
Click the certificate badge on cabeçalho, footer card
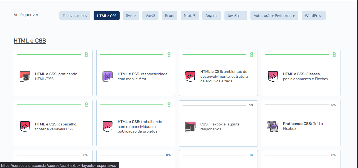(x=86, y=105)
